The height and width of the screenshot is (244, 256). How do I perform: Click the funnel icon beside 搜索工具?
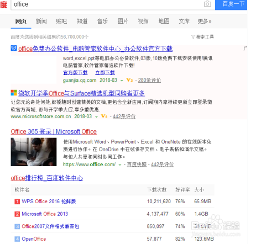point(193,37)
